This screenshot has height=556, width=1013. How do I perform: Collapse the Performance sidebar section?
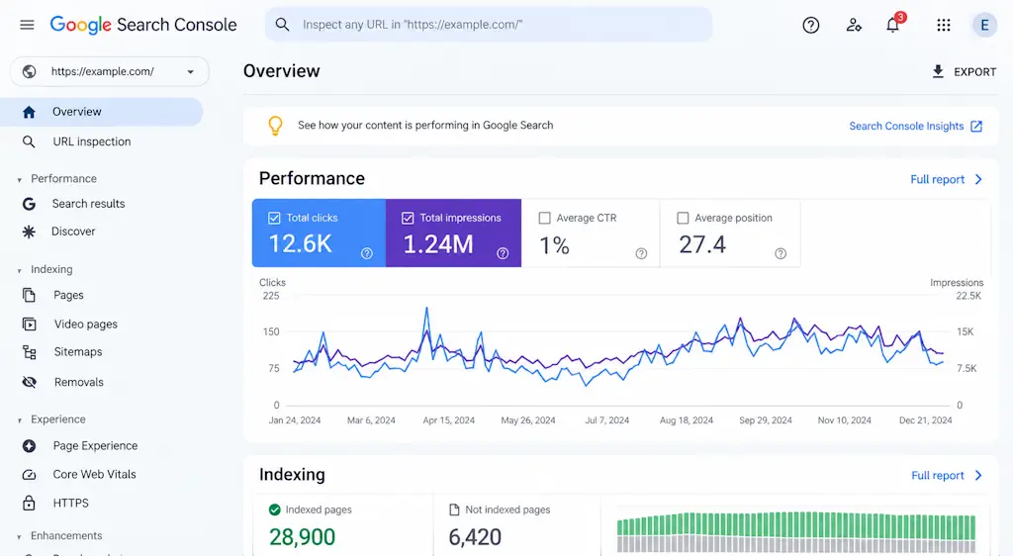20,179
